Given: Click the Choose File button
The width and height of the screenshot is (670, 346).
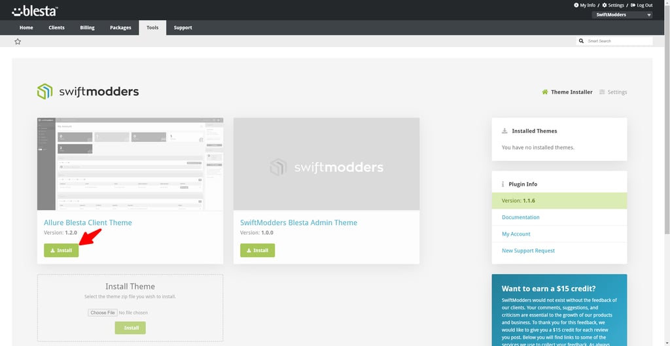Looking at the screenshot, I should (x=103, y=313).
